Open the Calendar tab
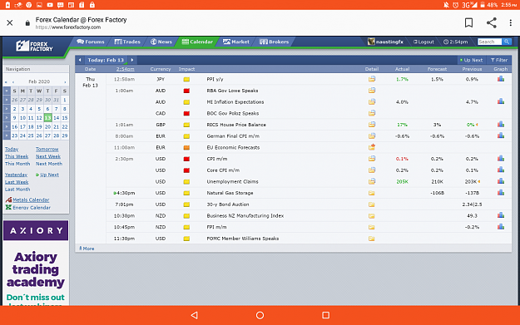Screen dimensions: 520x325 point(197,42)
